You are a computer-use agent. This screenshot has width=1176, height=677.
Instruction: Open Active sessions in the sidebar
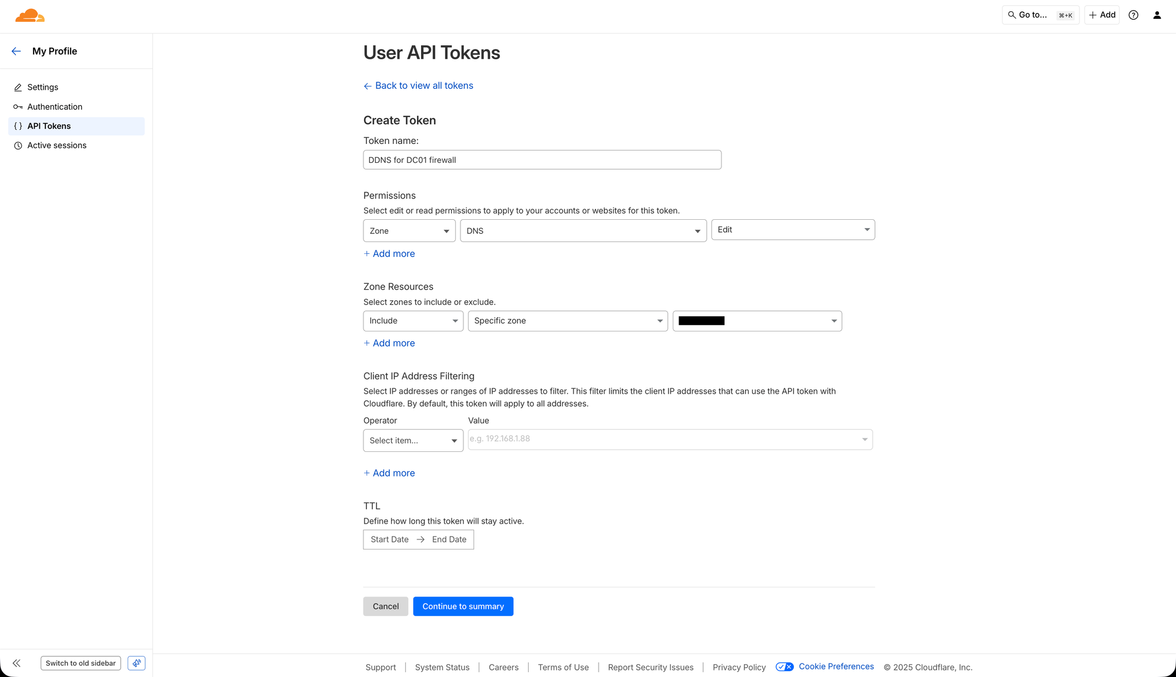coord(56,146)
